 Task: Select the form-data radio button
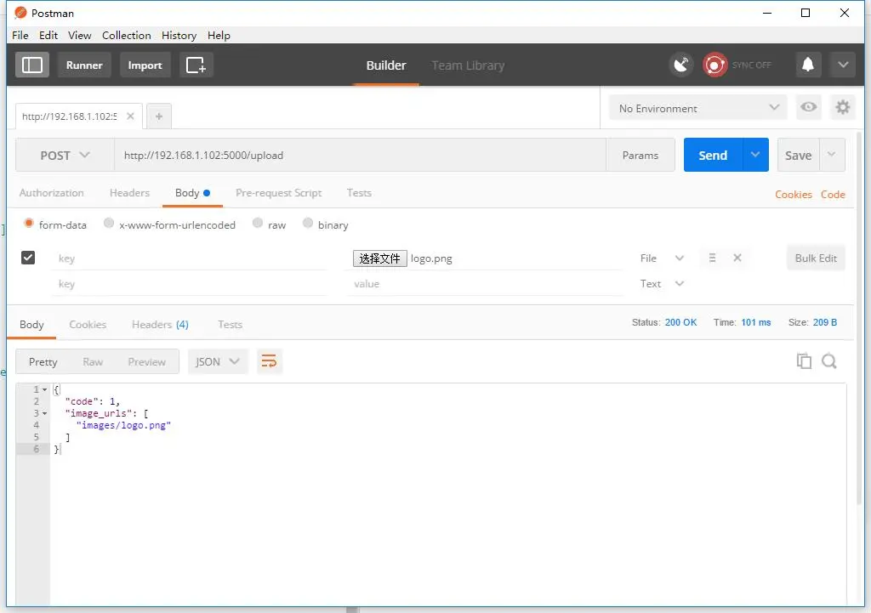28,224
